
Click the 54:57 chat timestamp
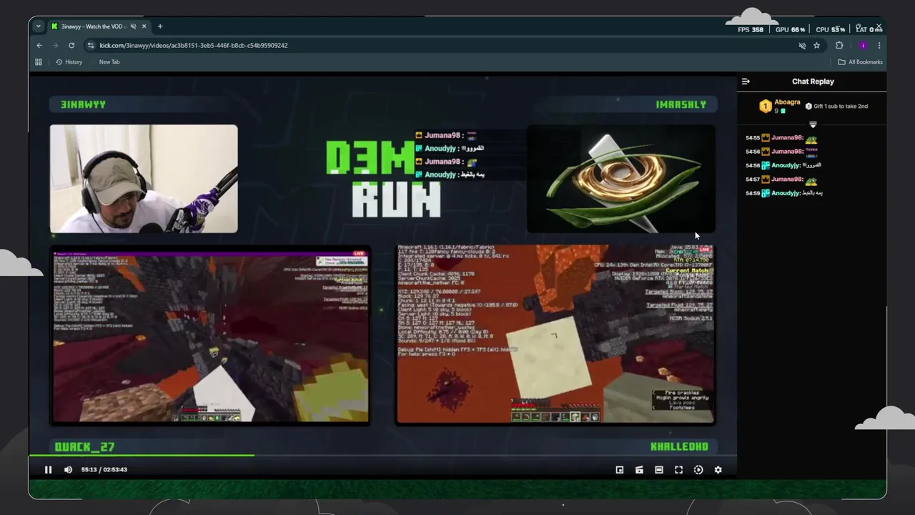coord(753,180)
